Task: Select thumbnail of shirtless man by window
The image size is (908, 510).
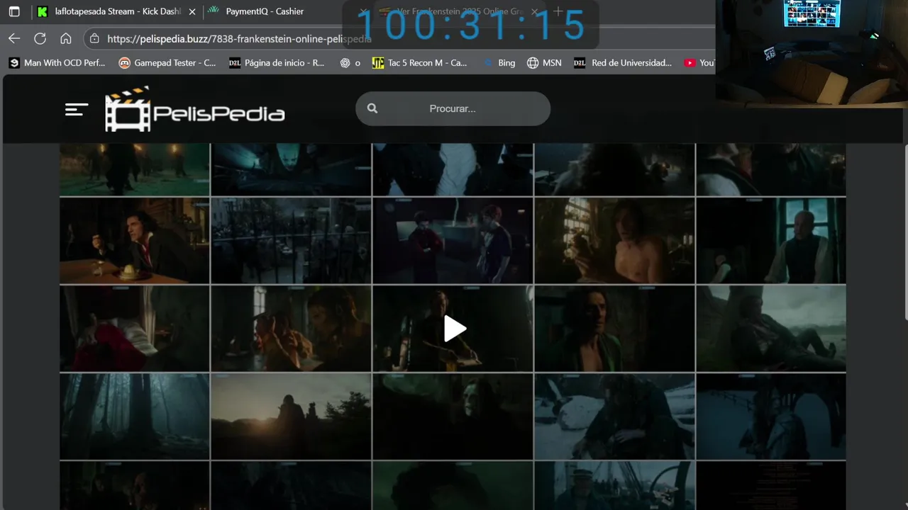Action: [x=614, y=240]
